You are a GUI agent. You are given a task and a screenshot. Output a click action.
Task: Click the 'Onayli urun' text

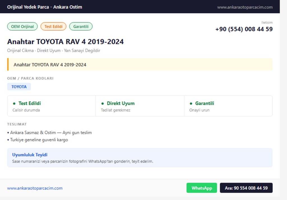pos(199,110)
